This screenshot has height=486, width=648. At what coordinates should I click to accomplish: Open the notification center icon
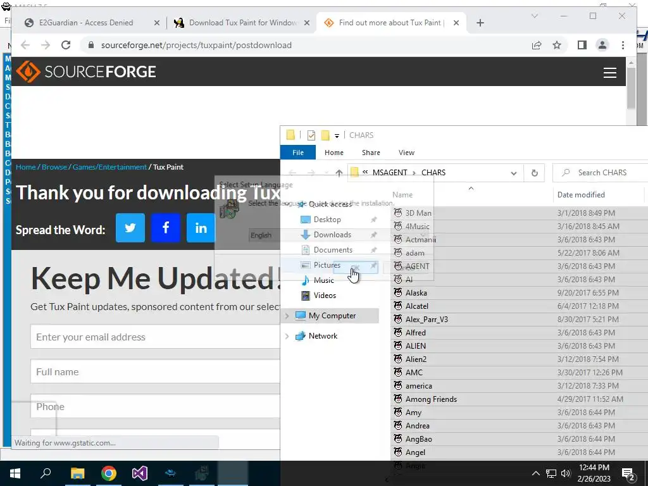(x=628, y=473)
